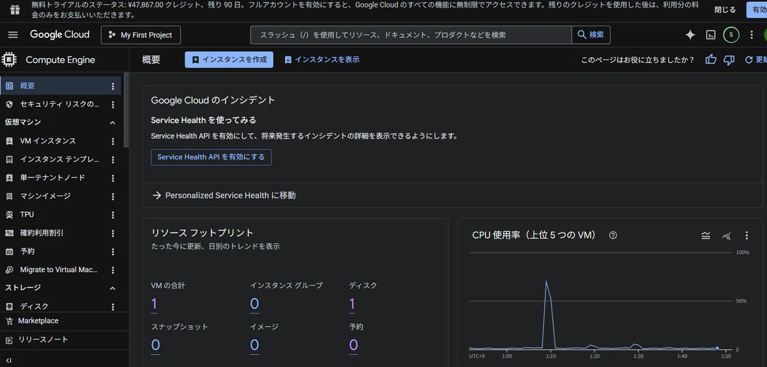The image size is (767, 367).
Task: Open 単一テナントノード sidebar item
Action: pos(54,177)
